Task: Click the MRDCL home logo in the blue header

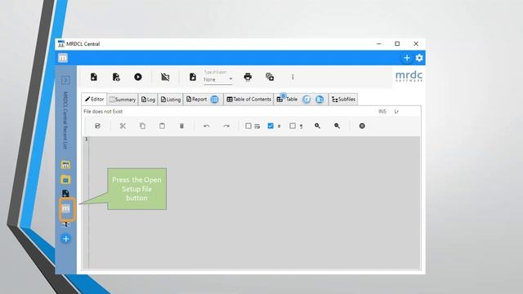Action: click(63, 58)
